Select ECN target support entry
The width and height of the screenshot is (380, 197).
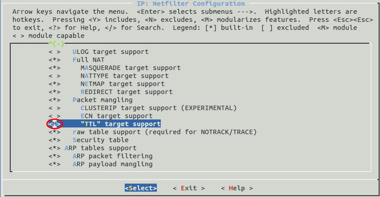coord(117,116)
